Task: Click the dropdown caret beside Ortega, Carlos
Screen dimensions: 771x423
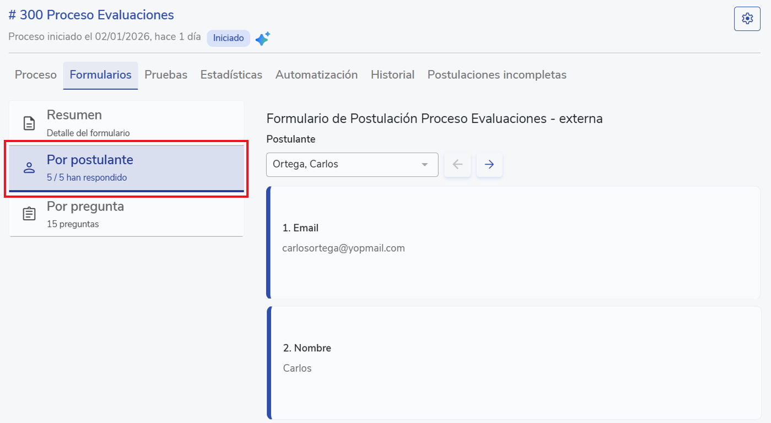Action: tap(424, 165)
